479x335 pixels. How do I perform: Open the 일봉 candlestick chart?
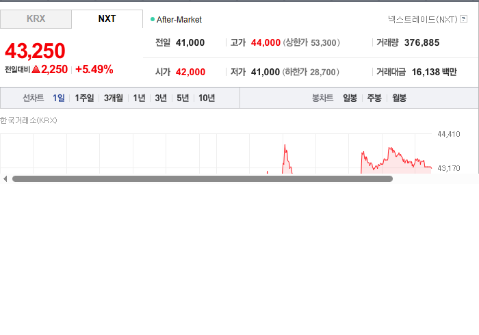[350, 98]
